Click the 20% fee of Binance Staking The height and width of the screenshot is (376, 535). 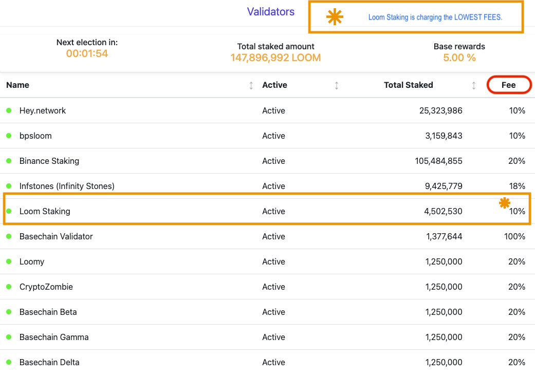point(516,161)
